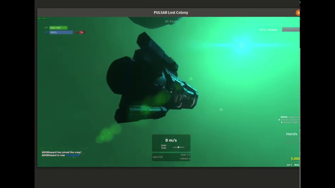Click the spaceship in the viewport

click(x=152, y=78)
